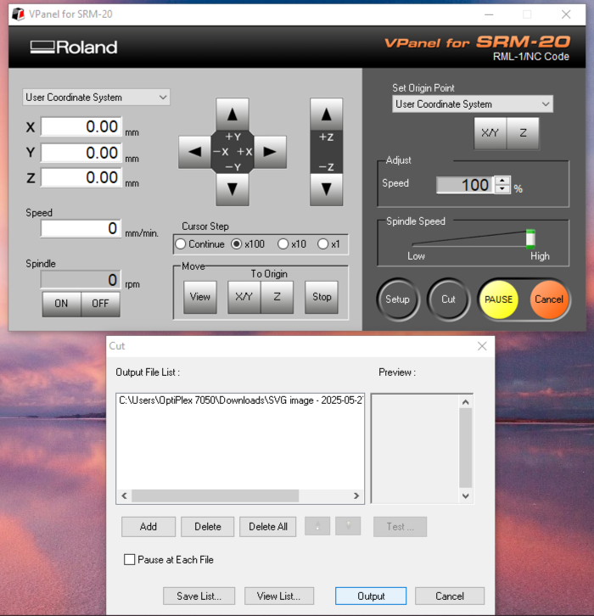This screenshot has width=594, height=616.
Task: Click the X coordinate value field
Action: pyautogui.click(x=81, y=126)
